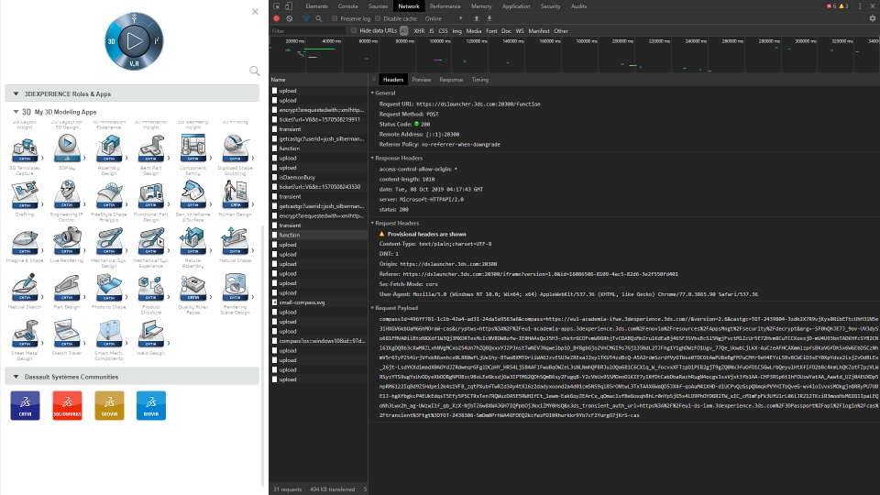Expand the arrow beside Human Design
Viewport: 880px width, 495px height.
pos(253,204)
